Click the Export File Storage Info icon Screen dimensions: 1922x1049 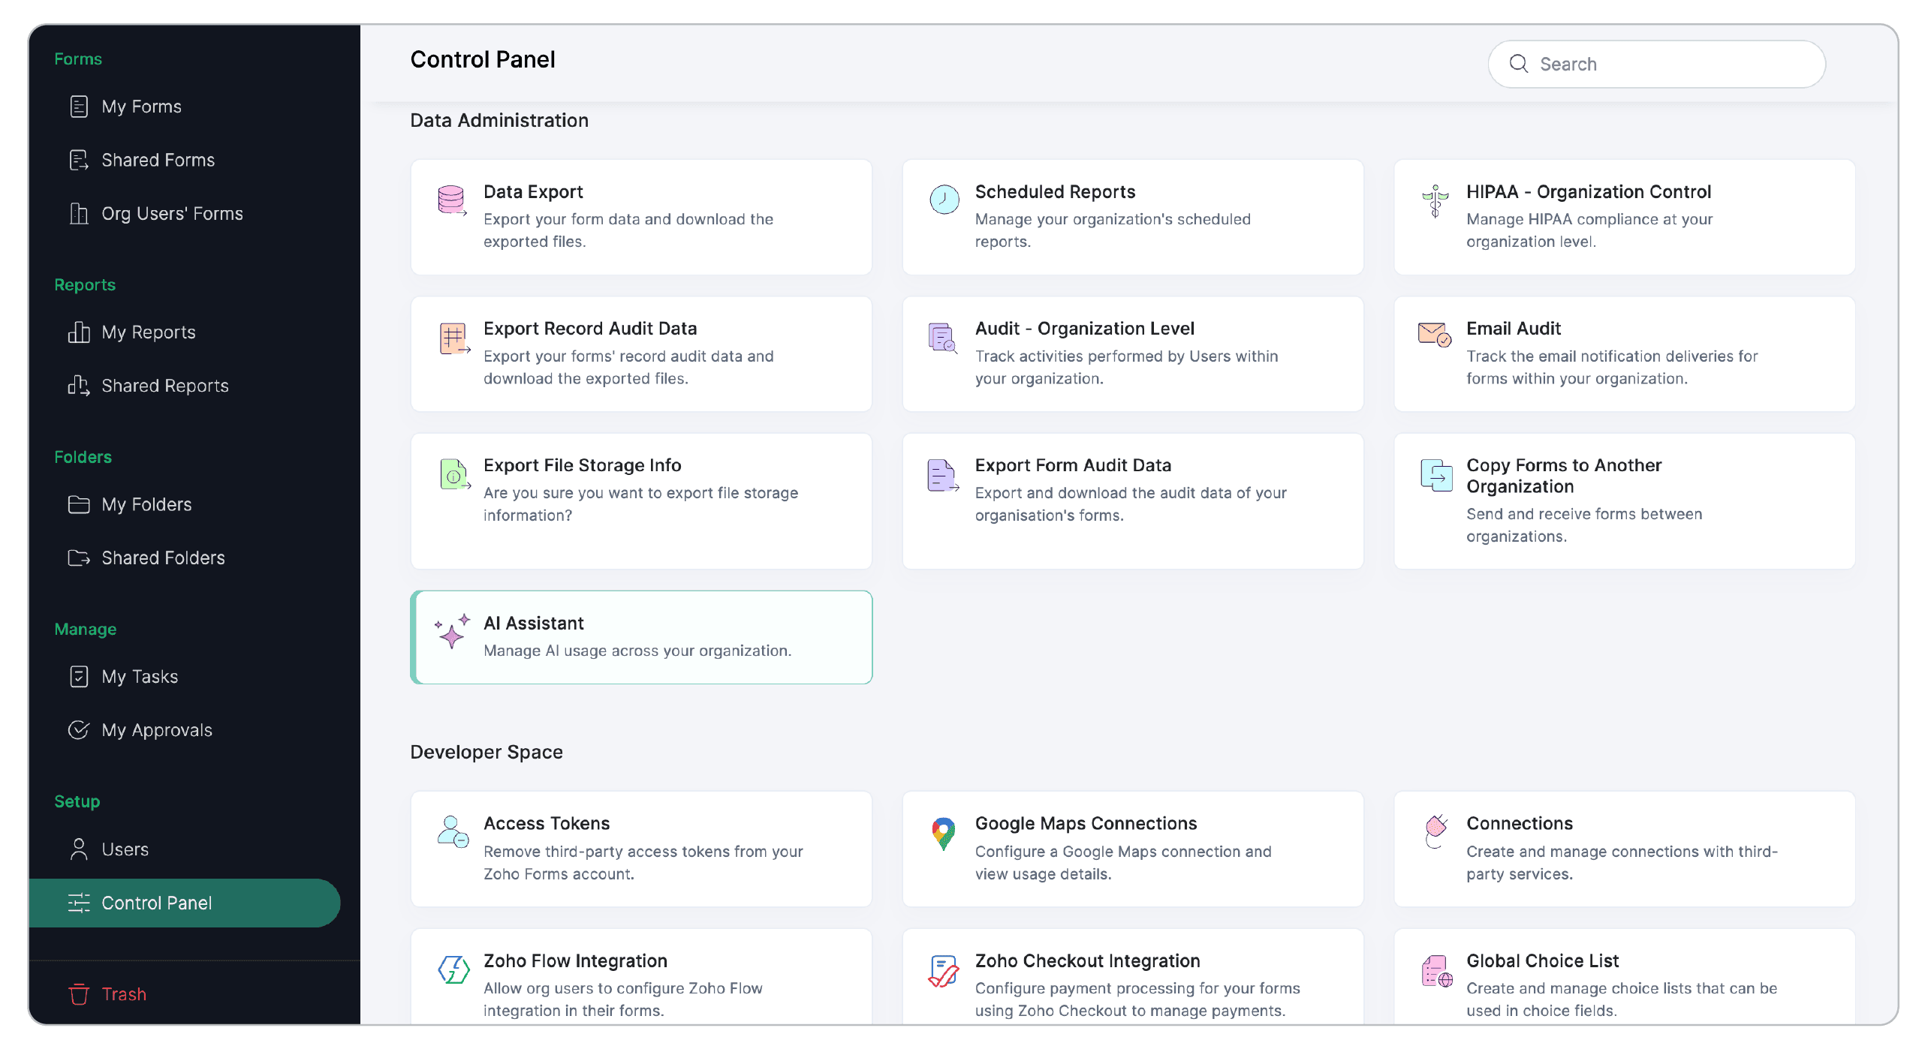click(453, 474)
